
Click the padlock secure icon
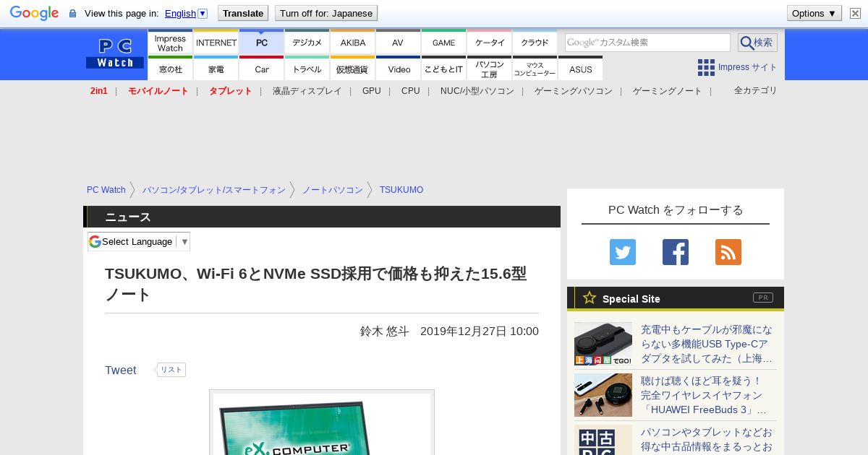click(x=72, y=13)
